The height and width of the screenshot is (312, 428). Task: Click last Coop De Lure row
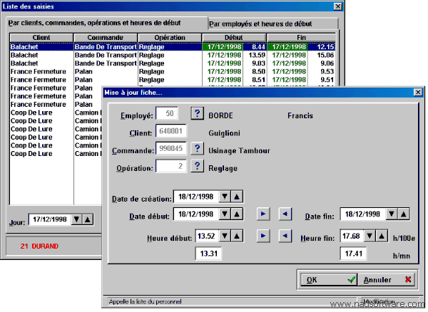tap(56, 154)
